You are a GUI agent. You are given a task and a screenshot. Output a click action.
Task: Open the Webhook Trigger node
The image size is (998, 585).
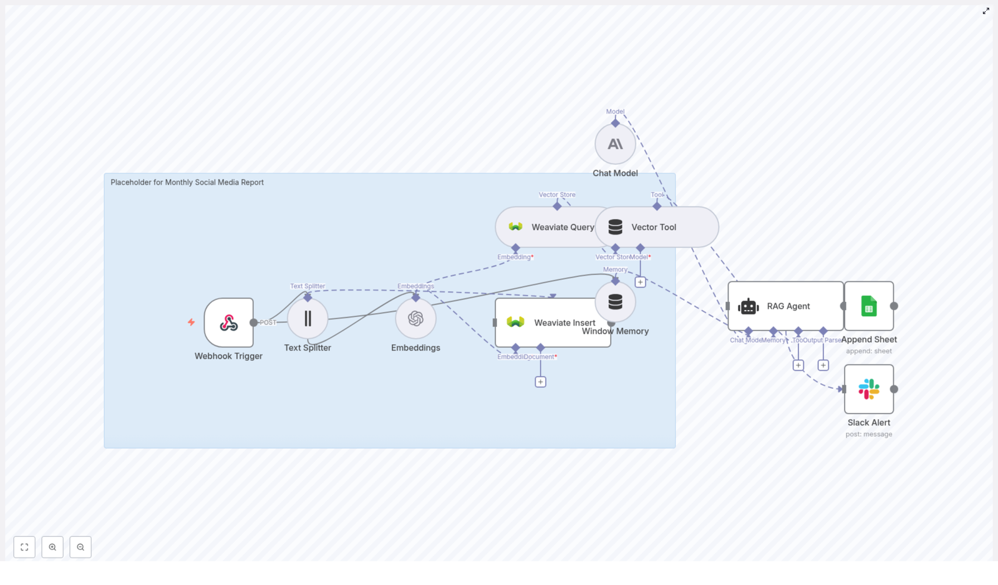click(x=228, y=323)
